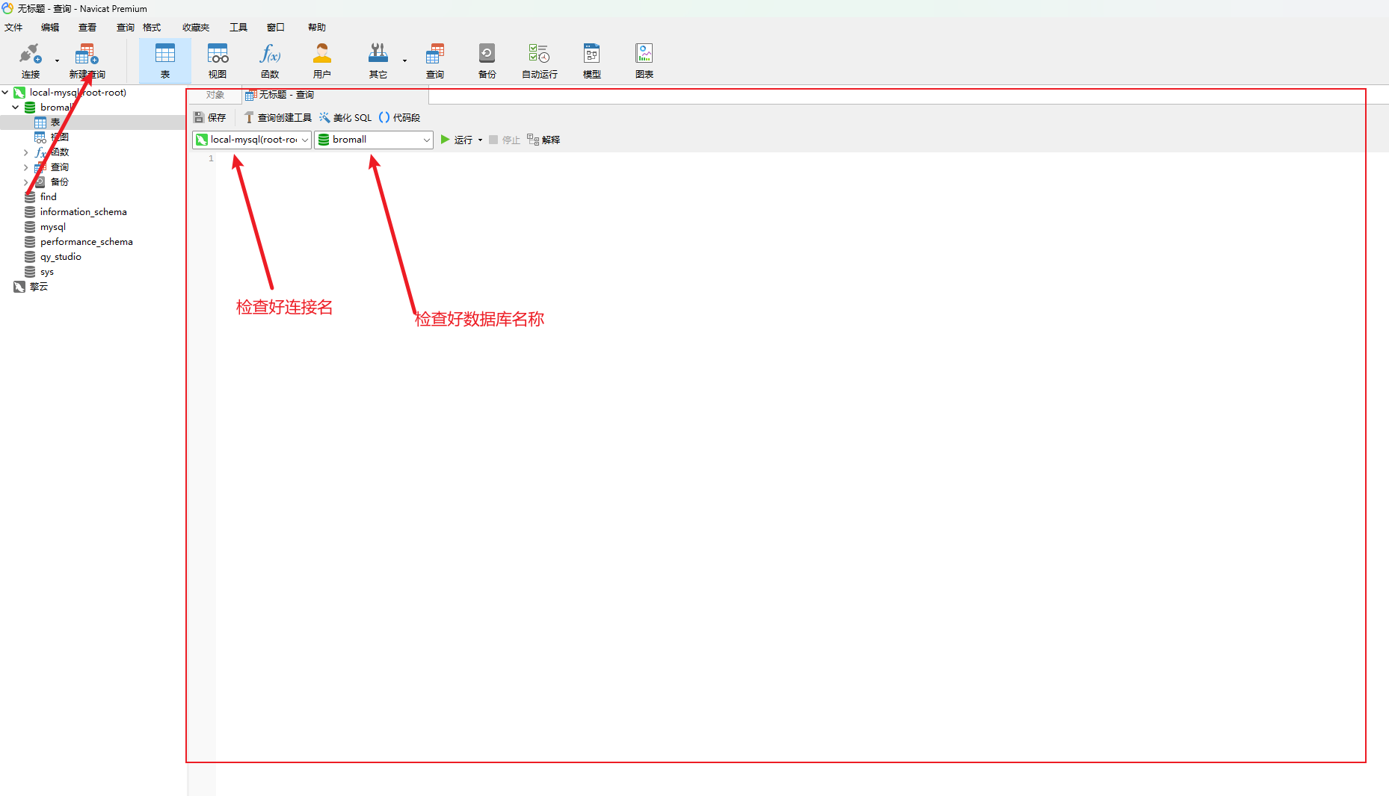Click the 解释 (Explain) button
The image size is (1389, 796).
(x=543, y=140)
